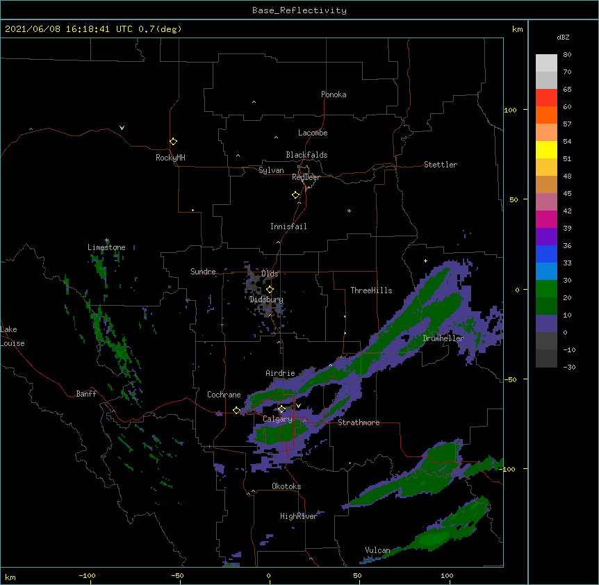
Task: Click the km unit label at bottom left
Action: (x=10, y=577)
